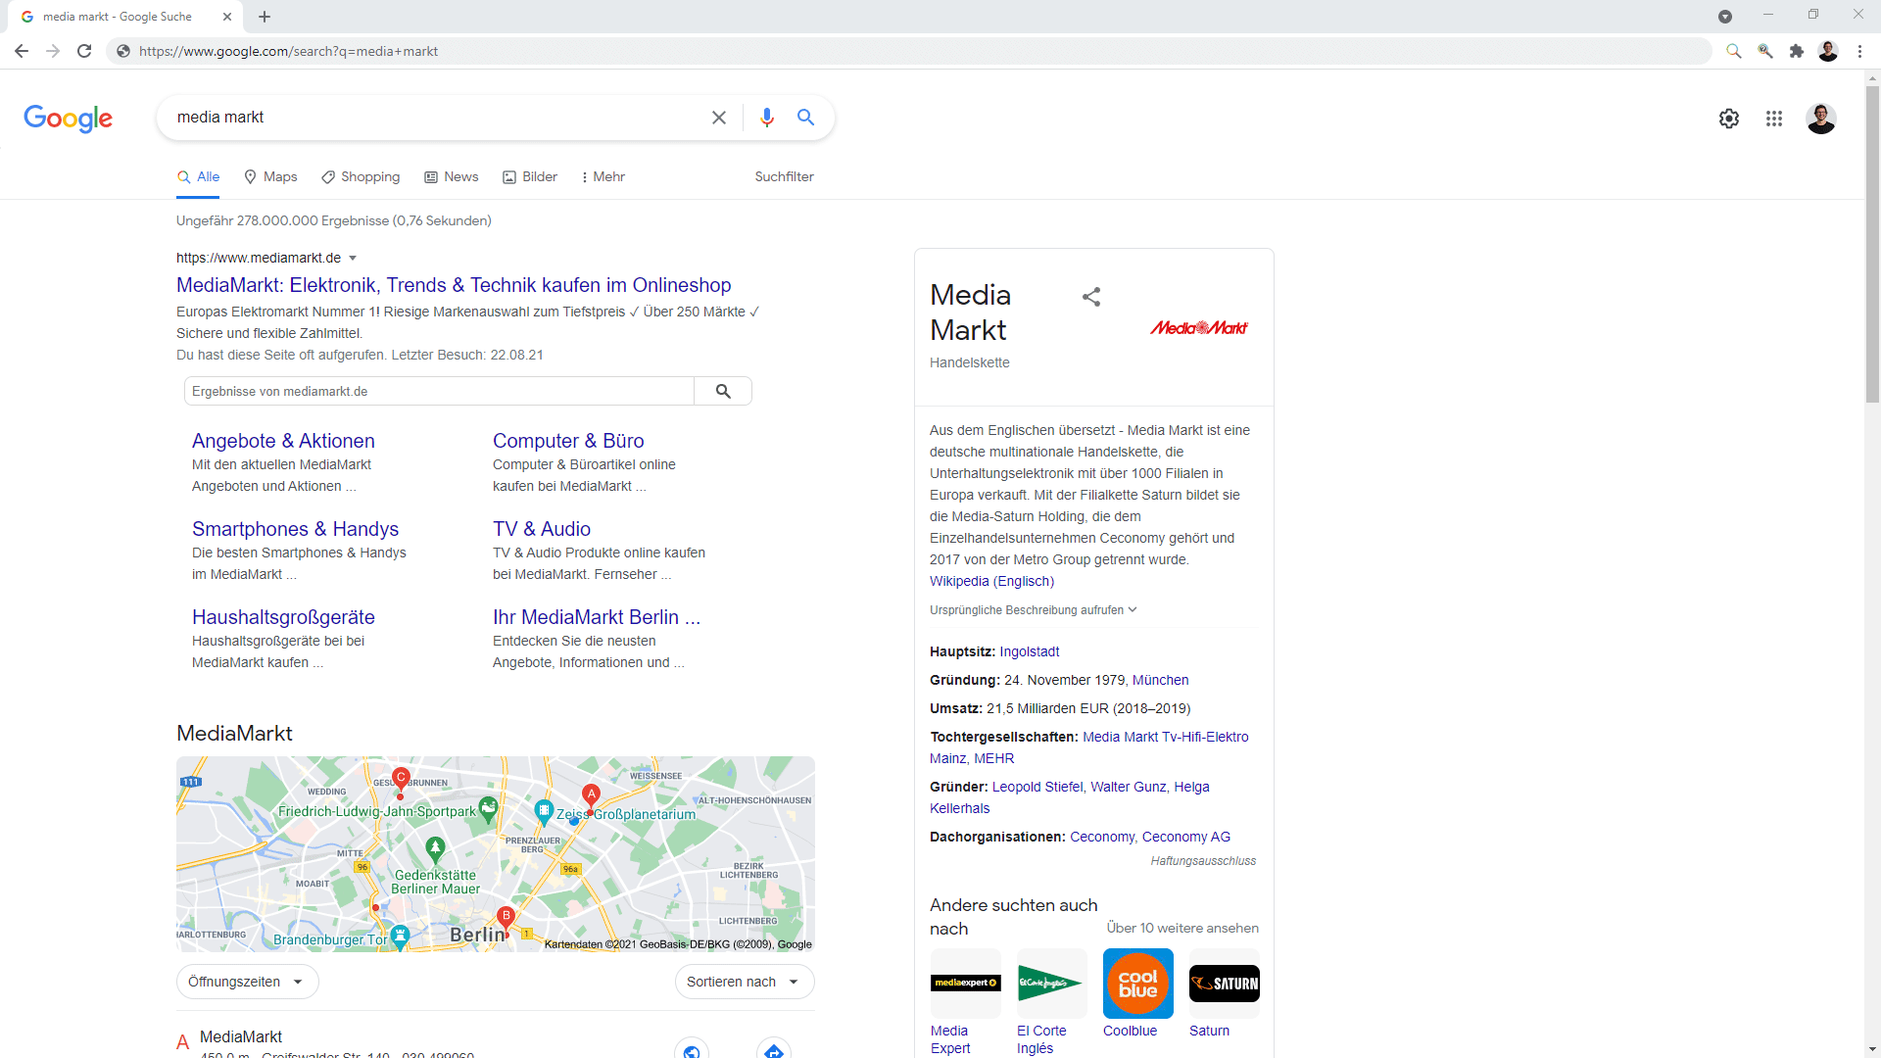Click map marker C at Gesundbrunnen
The width and height of the screenshot is (1881, 1058).
(401, 781)
